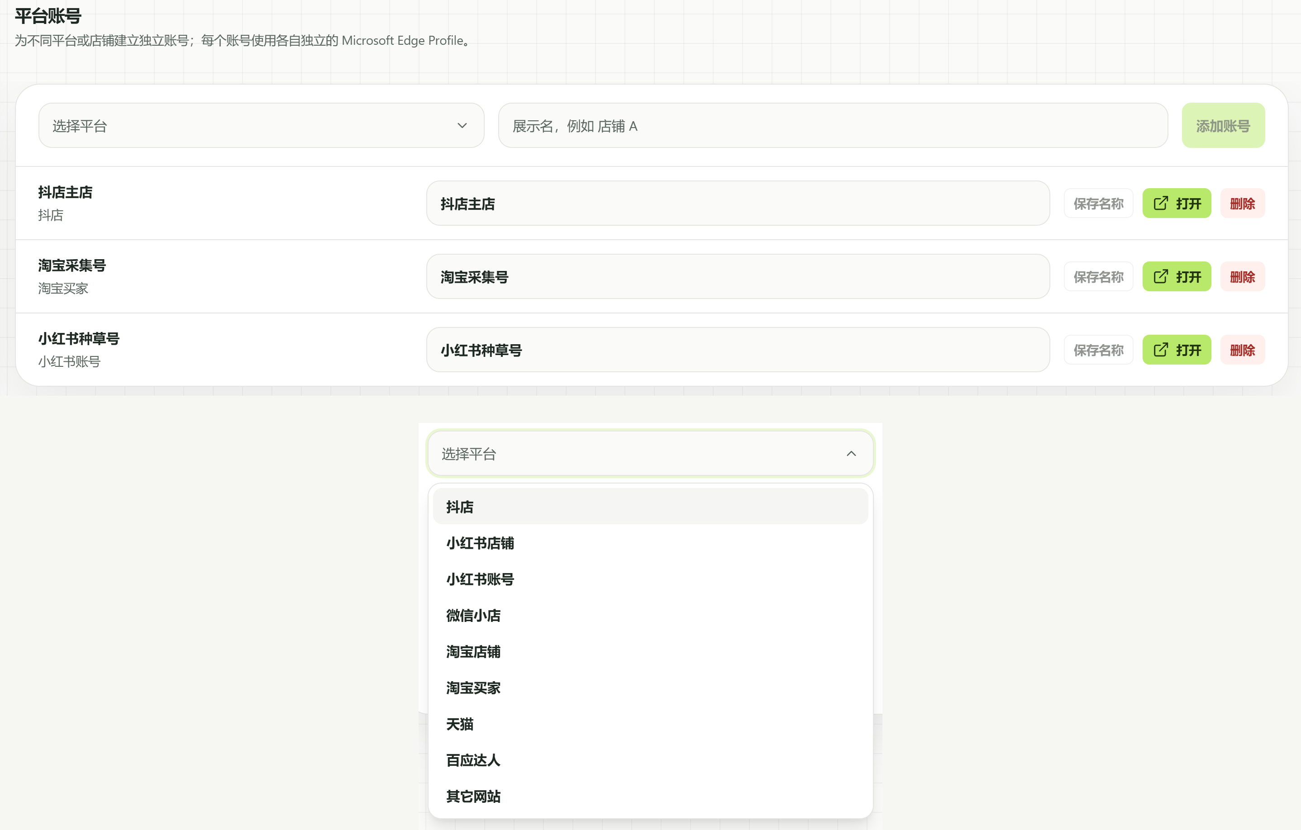Click the chevron-down arrow in top platform selector
The width and height of the screenshot is (1301, 830).
462,125
